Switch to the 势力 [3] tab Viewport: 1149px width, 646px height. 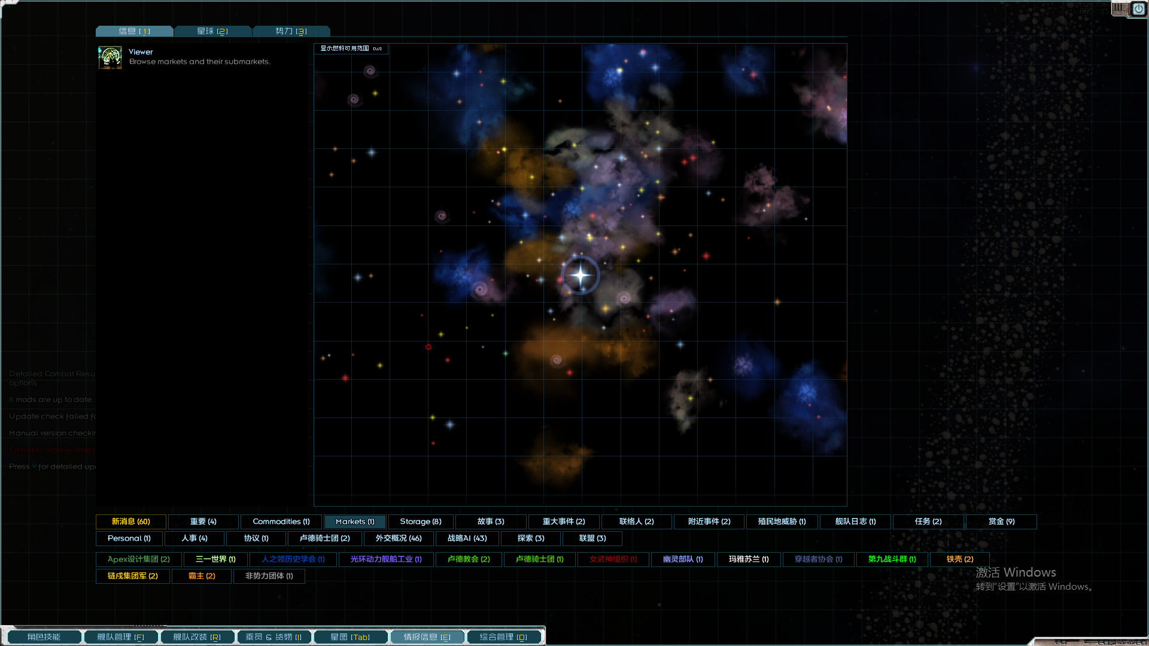point(291,31)
